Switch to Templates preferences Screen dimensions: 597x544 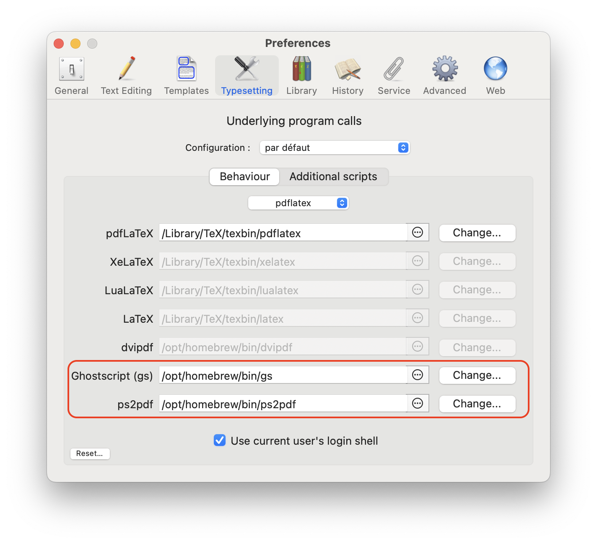point(186,76)
